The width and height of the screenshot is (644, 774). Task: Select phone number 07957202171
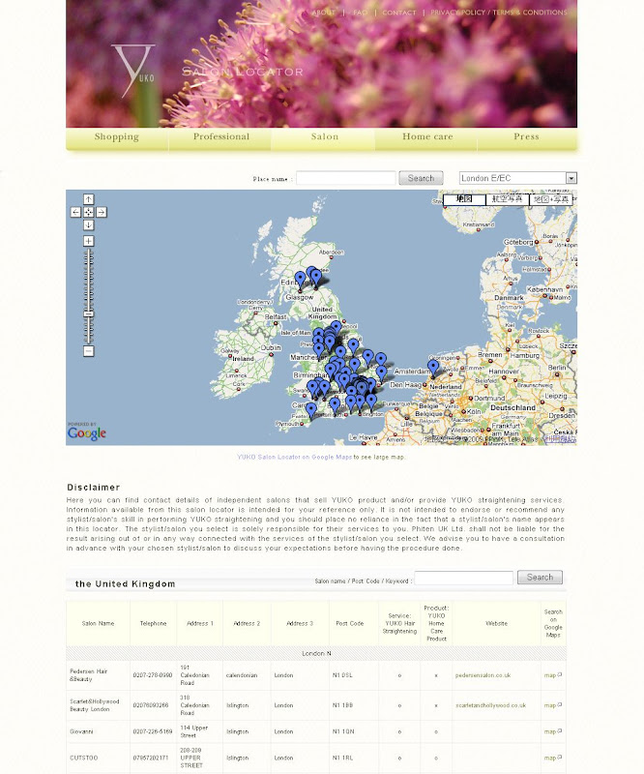click(x=151, y=758)
